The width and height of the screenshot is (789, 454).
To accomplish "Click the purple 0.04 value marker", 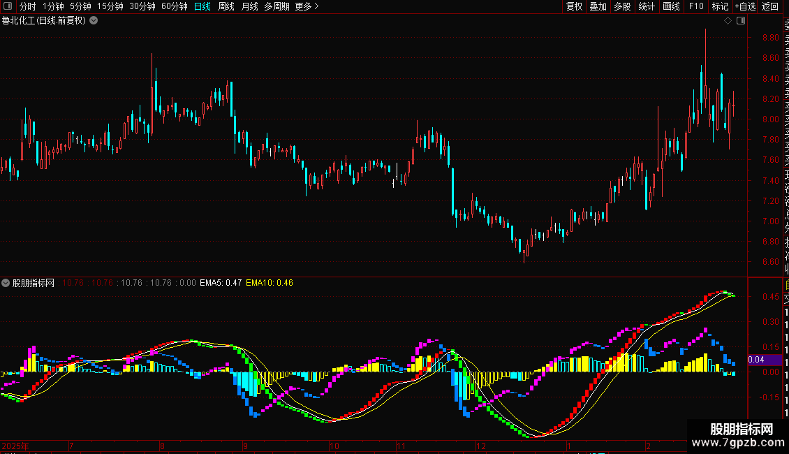I will click(x=755, y=360).
